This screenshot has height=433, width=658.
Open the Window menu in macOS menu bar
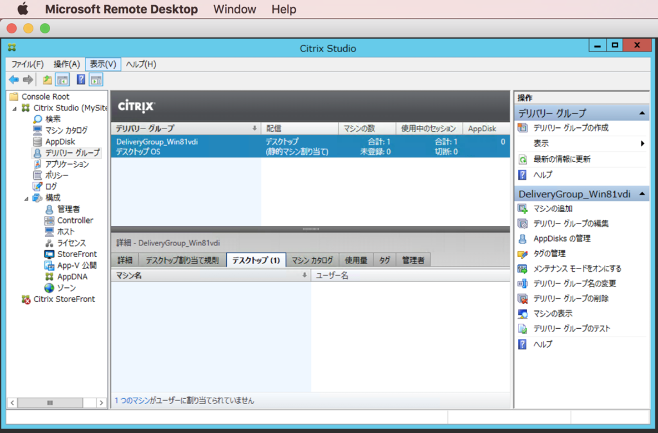tap(235, 9)
